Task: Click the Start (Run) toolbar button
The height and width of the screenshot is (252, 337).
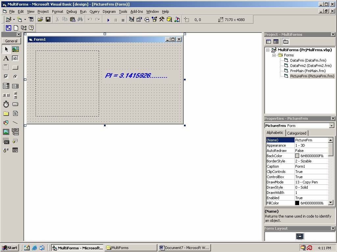Action: [x=108, y=20]
